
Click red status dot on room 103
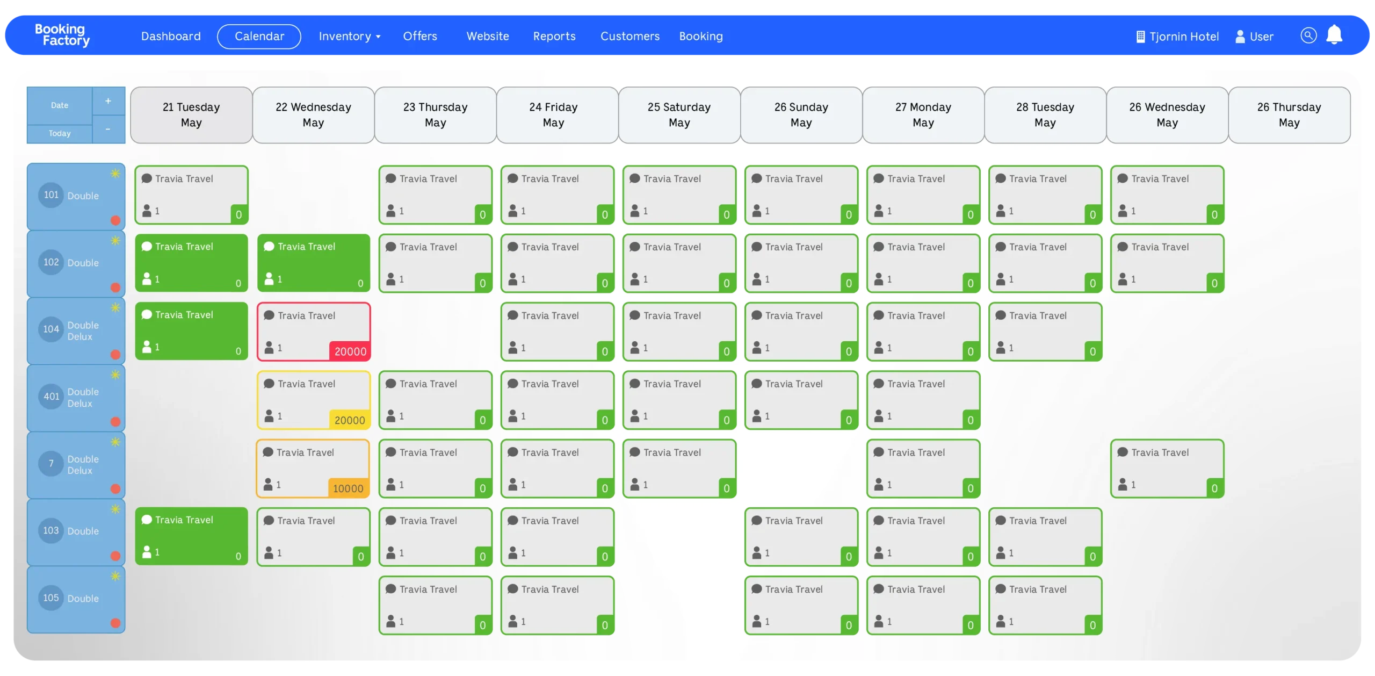(x=115, y=556)
